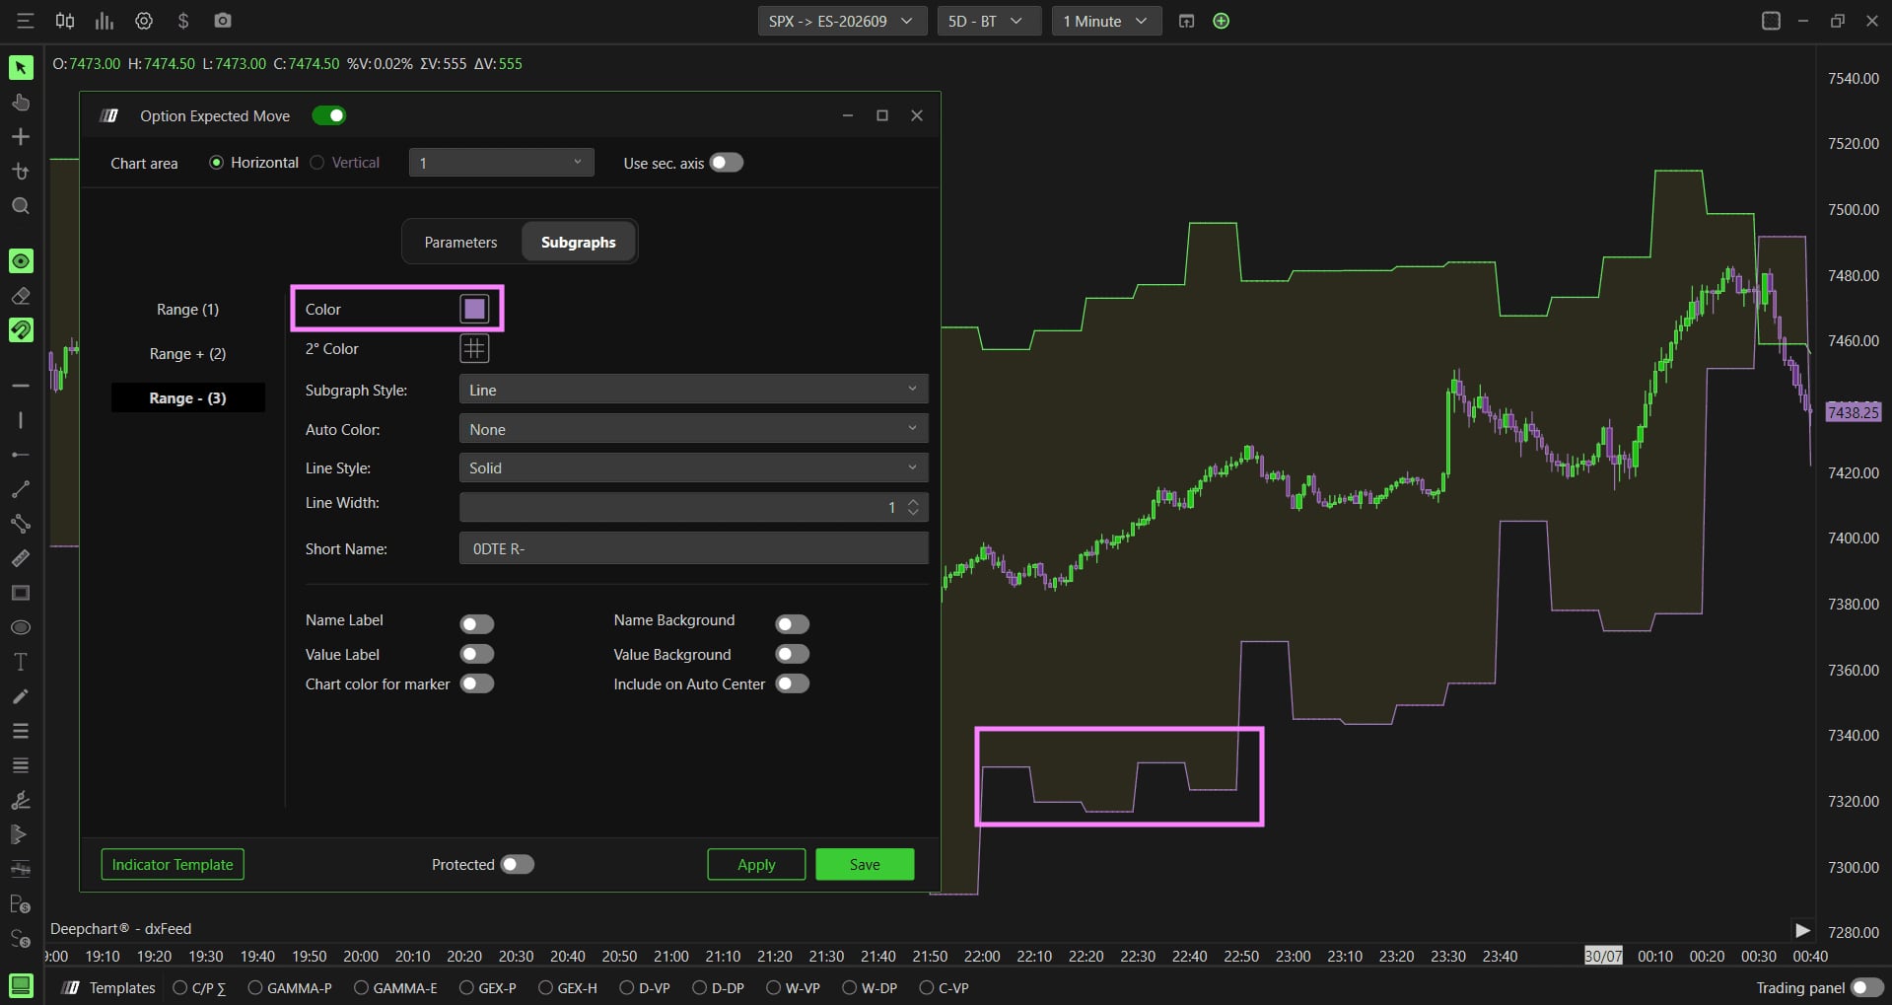Select the diagonal trend line tool
Screen dimensions: 1892x1005
[x=21, y=489]
